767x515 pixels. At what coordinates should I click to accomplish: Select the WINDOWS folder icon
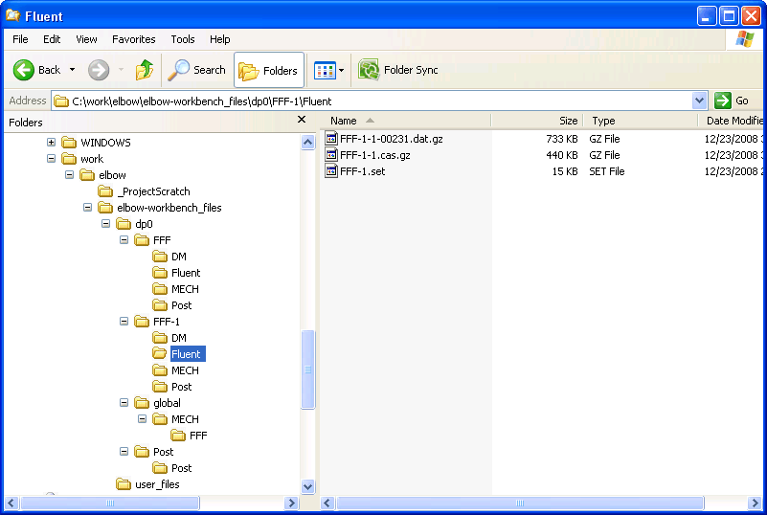[69, 143]
